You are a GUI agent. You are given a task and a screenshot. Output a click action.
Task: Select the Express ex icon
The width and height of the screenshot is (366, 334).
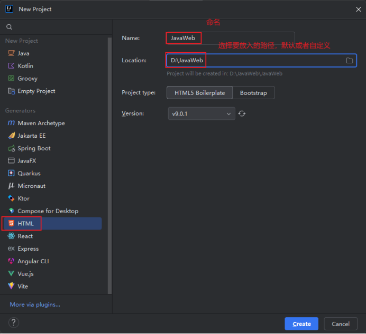pyautogui.click(x=11, y=249)
